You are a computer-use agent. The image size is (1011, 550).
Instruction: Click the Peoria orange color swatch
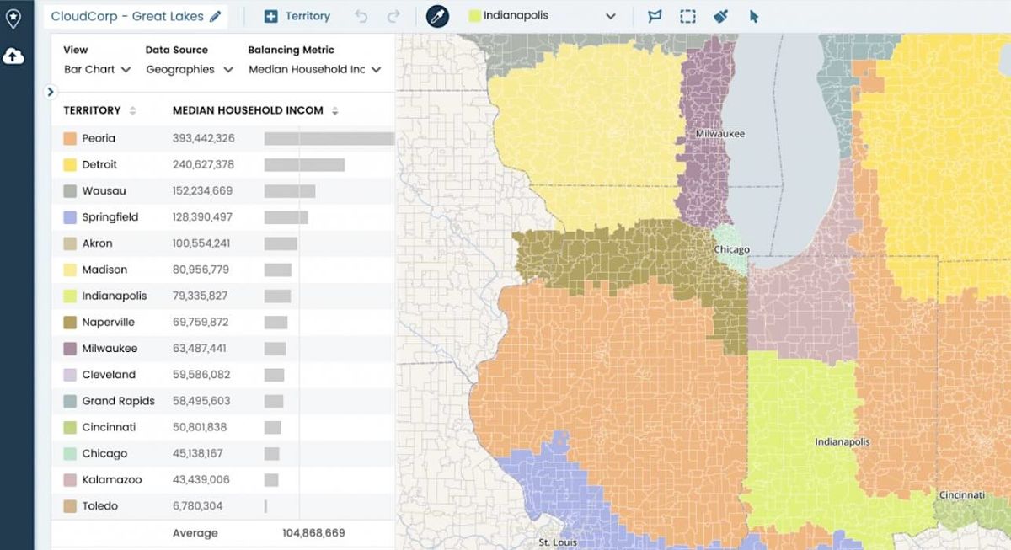[70, 138]
